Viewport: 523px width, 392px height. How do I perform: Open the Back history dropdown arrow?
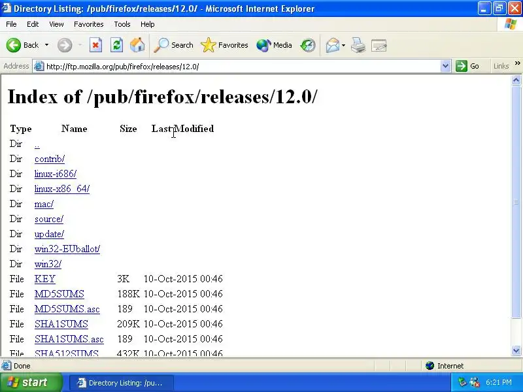(46, 45)
